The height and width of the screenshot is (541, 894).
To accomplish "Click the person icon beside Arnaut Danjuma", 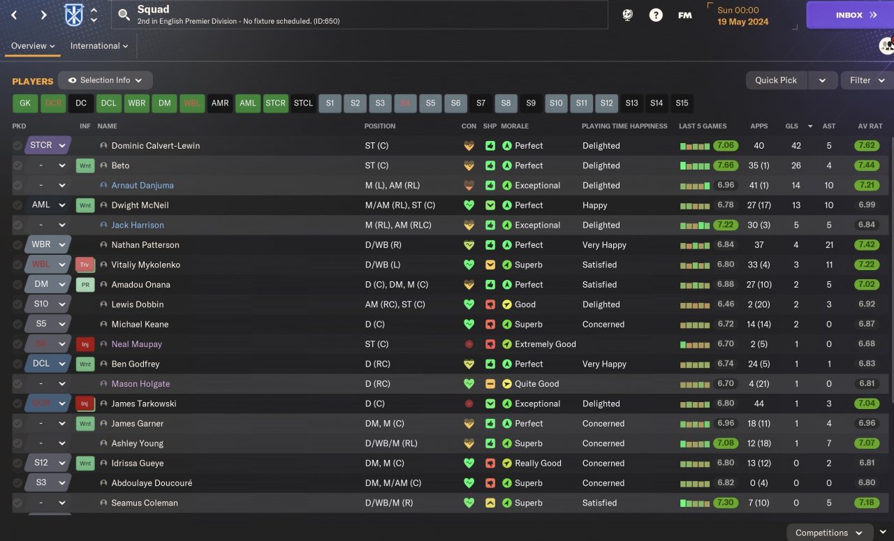I will (104, 186).
